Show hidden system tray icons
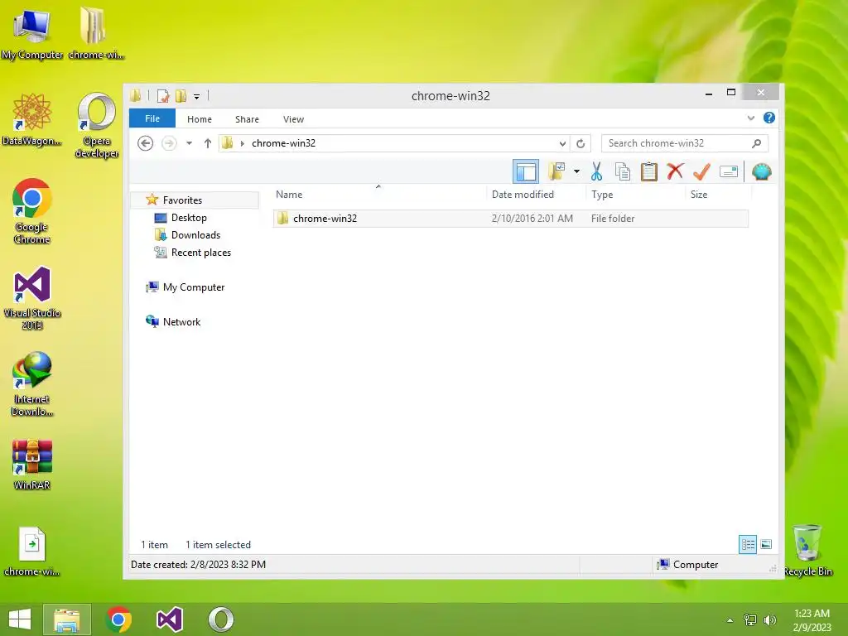This screenshot has height=636, width=848. [x=730, y=620]
